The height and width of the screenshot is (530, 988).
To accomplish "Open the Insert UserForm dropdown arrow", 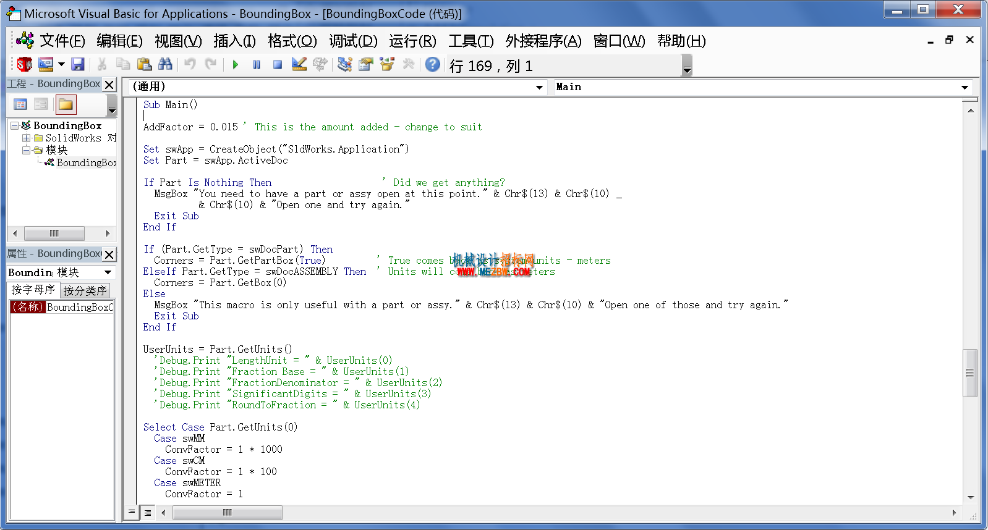I will coord(61,64).
